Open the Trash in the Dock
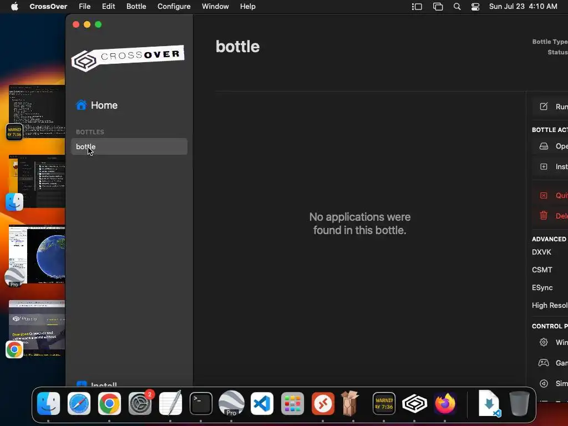The image size is (568, 426). pos(519,403)
